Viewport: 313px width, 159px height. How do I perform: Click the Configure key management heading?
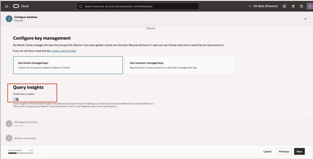pos(42,38)
